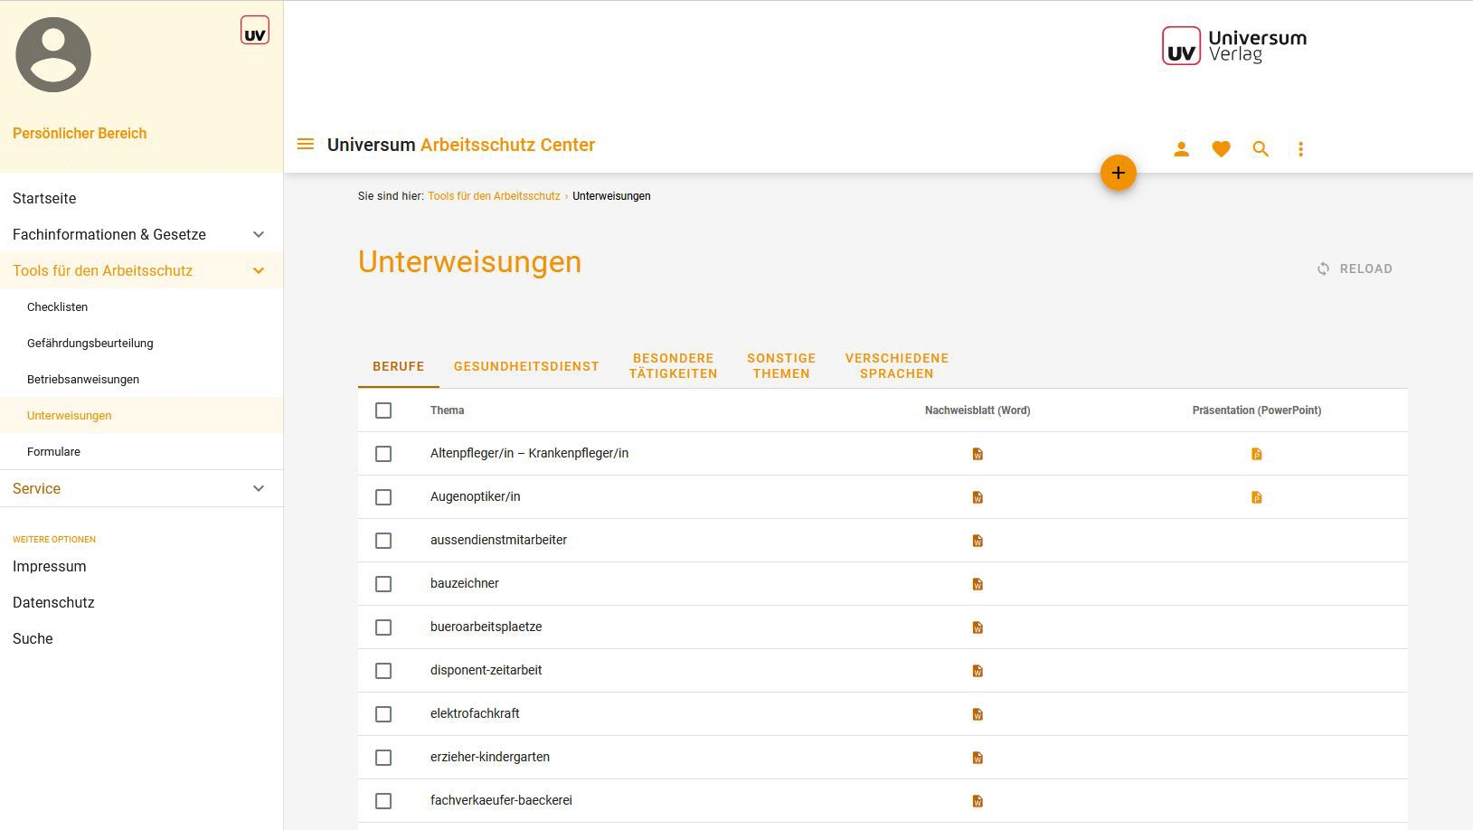Check the bueroarbeitsplaetze row checkbox
The height and width of the screenshot is (830, 1473).
coord(383,627)
